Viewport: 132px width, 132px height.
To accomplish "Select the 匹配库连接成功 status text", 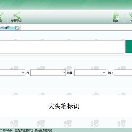I will [x=24, y=130].
